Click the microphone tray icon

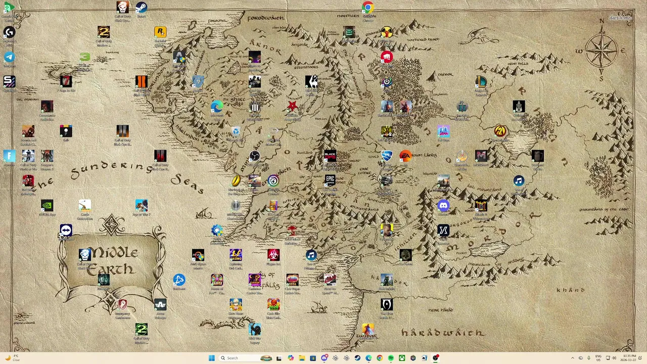point(589,358)
